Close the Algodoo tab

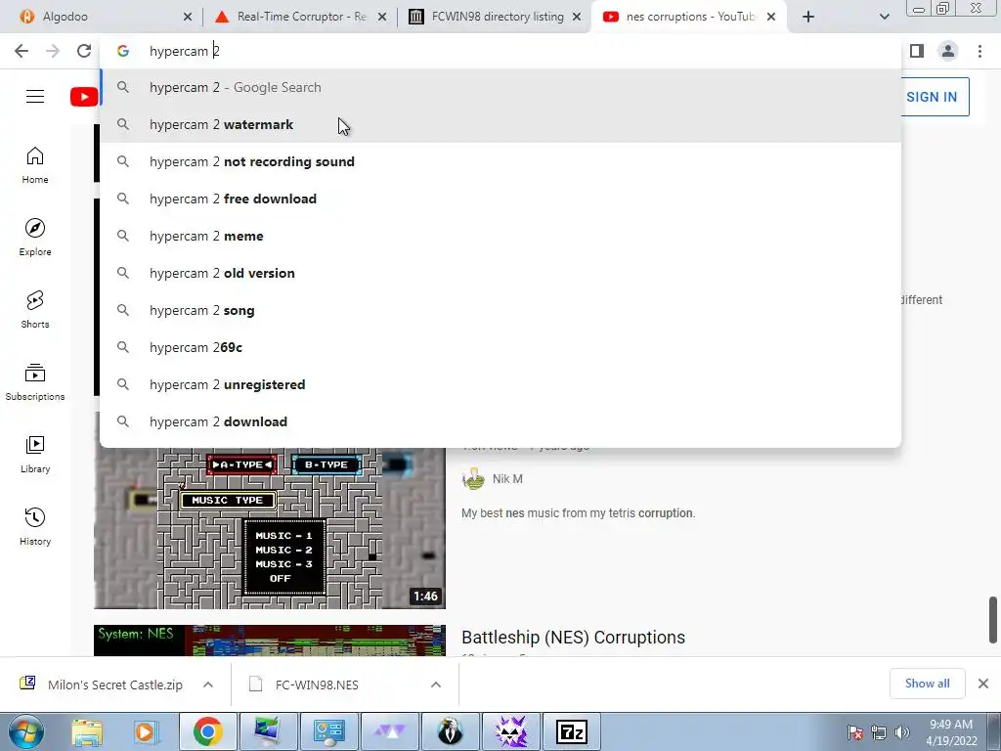[x=188, y=17]
